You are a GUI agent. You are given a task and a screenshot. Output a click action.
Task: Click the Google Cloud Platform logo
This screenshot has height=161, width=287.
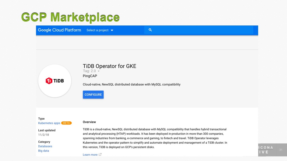coord(59,30)
